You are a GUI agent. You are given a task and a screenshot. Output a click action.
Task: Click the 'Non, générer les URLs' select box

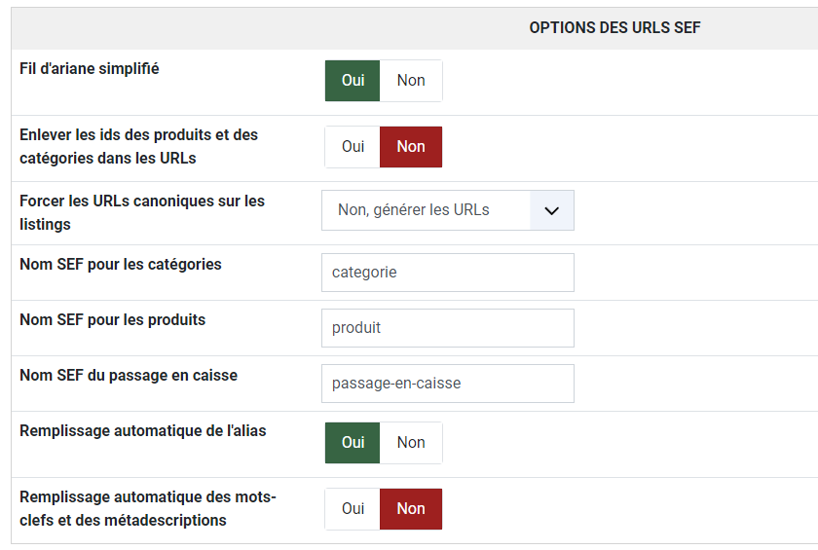[x=427, y=210]
